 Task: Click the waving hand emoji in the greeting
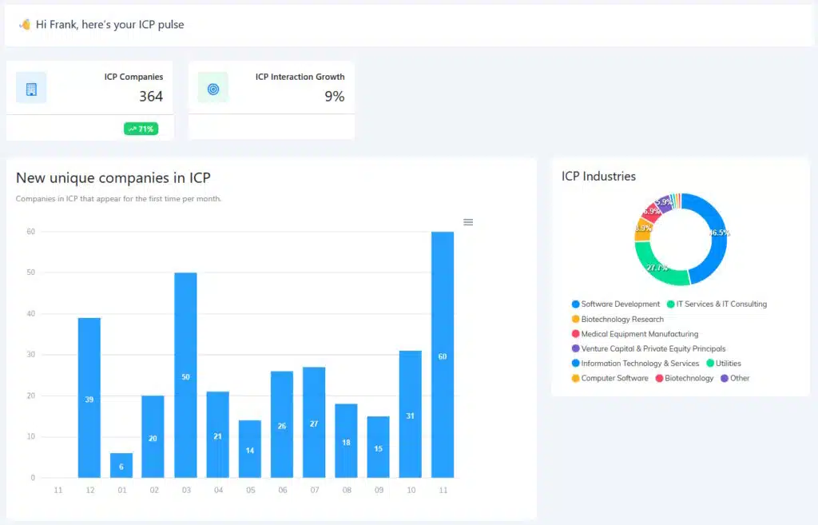(25, 25)
